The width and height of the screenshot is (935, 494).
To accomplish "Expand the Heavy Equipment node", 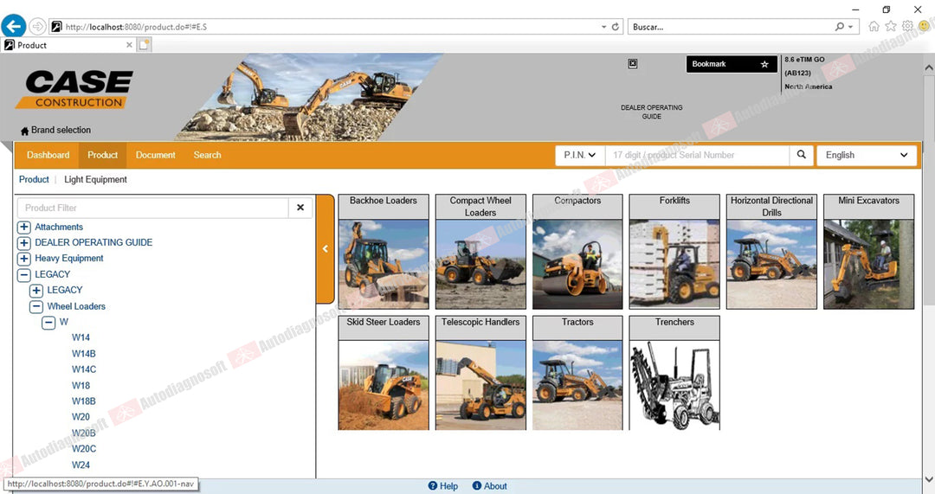I will click(24, 259).
